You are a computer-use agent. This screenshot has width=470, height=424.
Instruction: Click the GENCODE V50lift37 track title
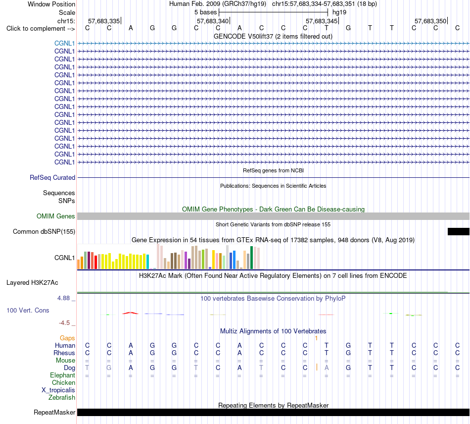(273, 36)
